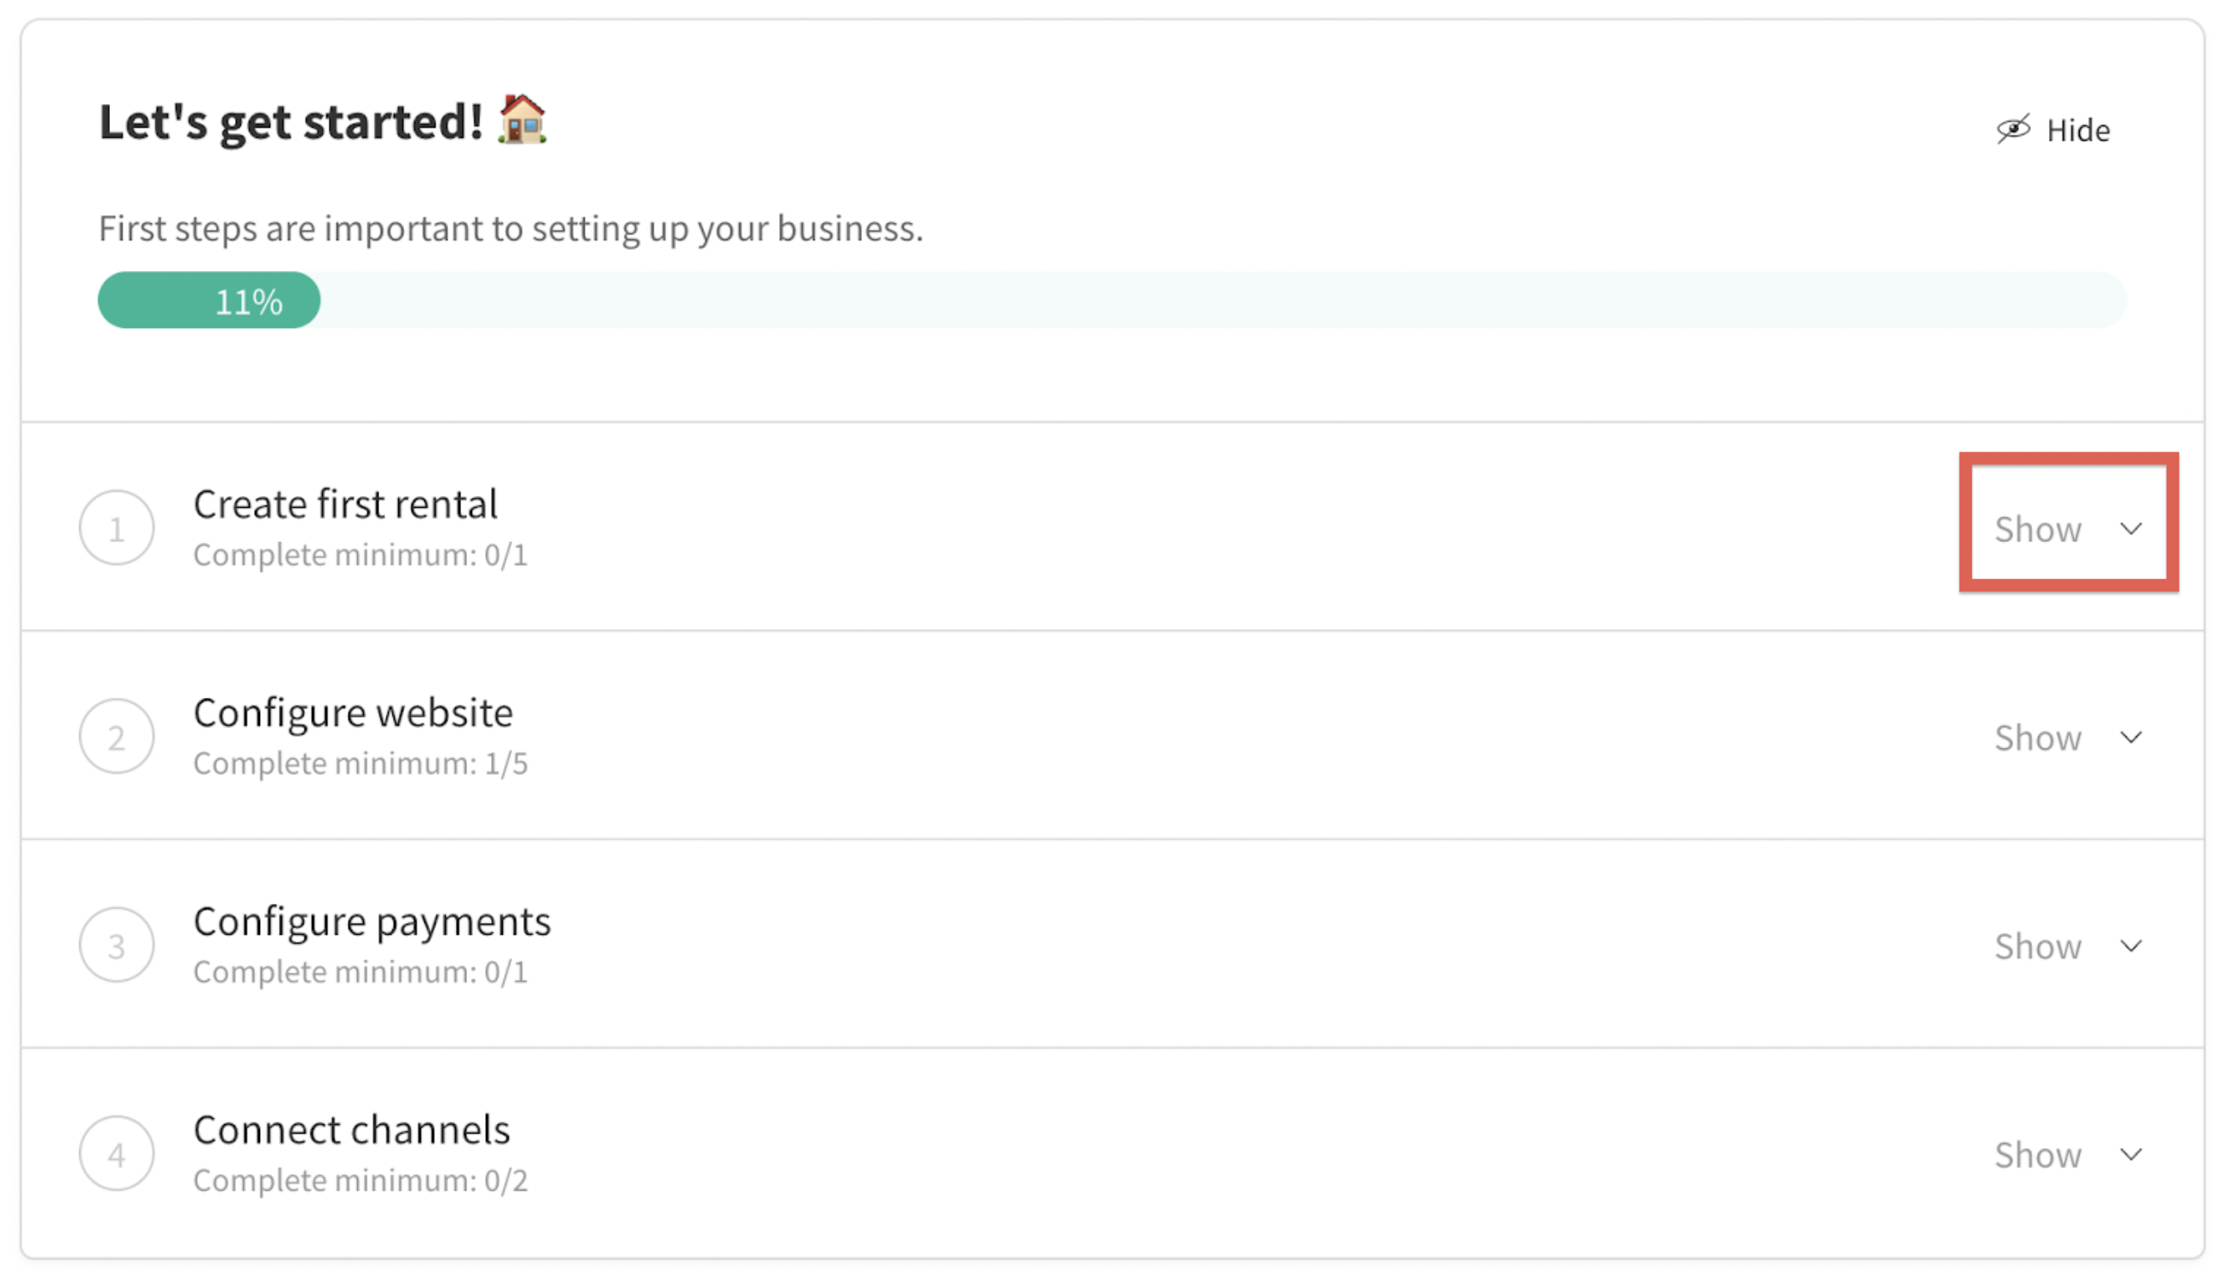Viewport: 2228px width, 1275px height.
Task: Expand the Connect channels step
Action: tap(2037, 1154)
